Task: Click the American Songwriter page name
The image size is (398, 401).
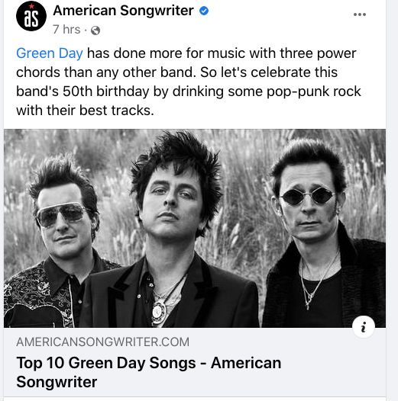Action: (123, 11)
